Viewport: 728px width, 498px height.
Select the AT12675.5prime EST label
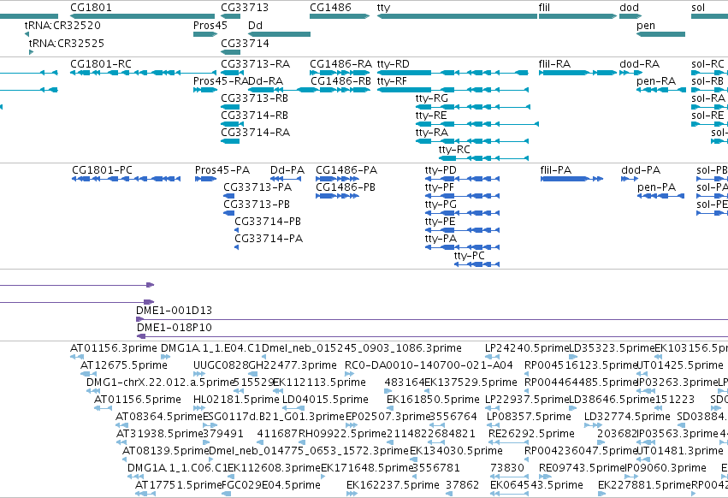point(124,365)
